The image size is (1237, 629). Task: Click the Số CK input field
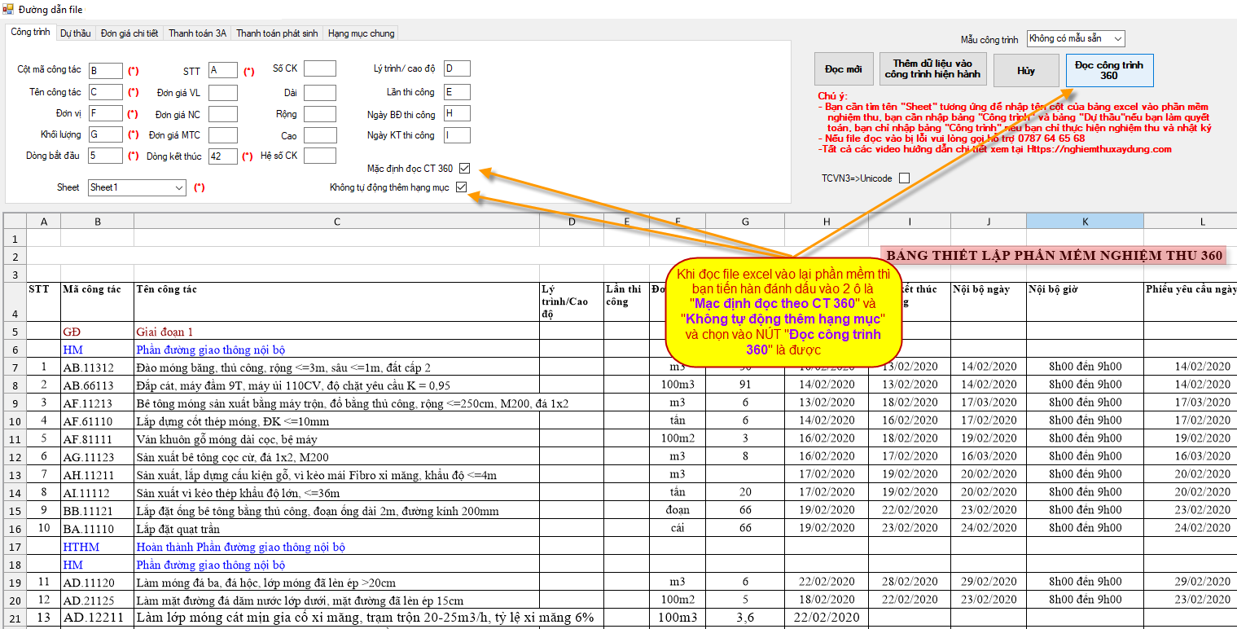coord(320,68)
